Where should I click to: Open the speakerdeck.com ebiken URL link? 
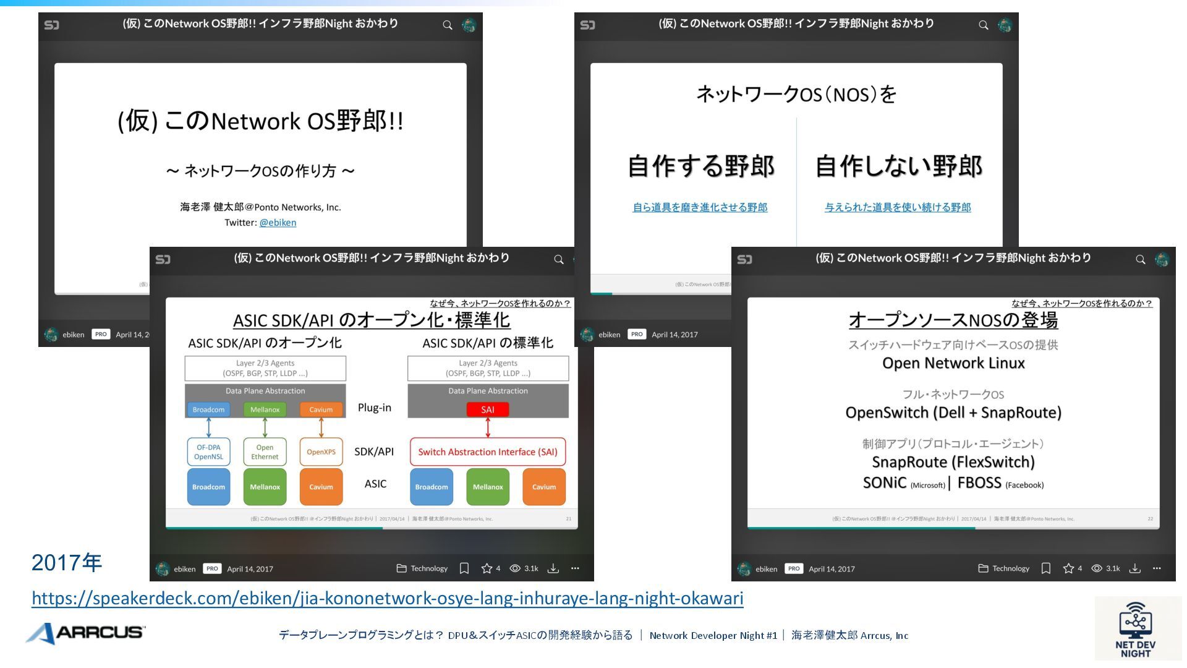tap(387, 598)
